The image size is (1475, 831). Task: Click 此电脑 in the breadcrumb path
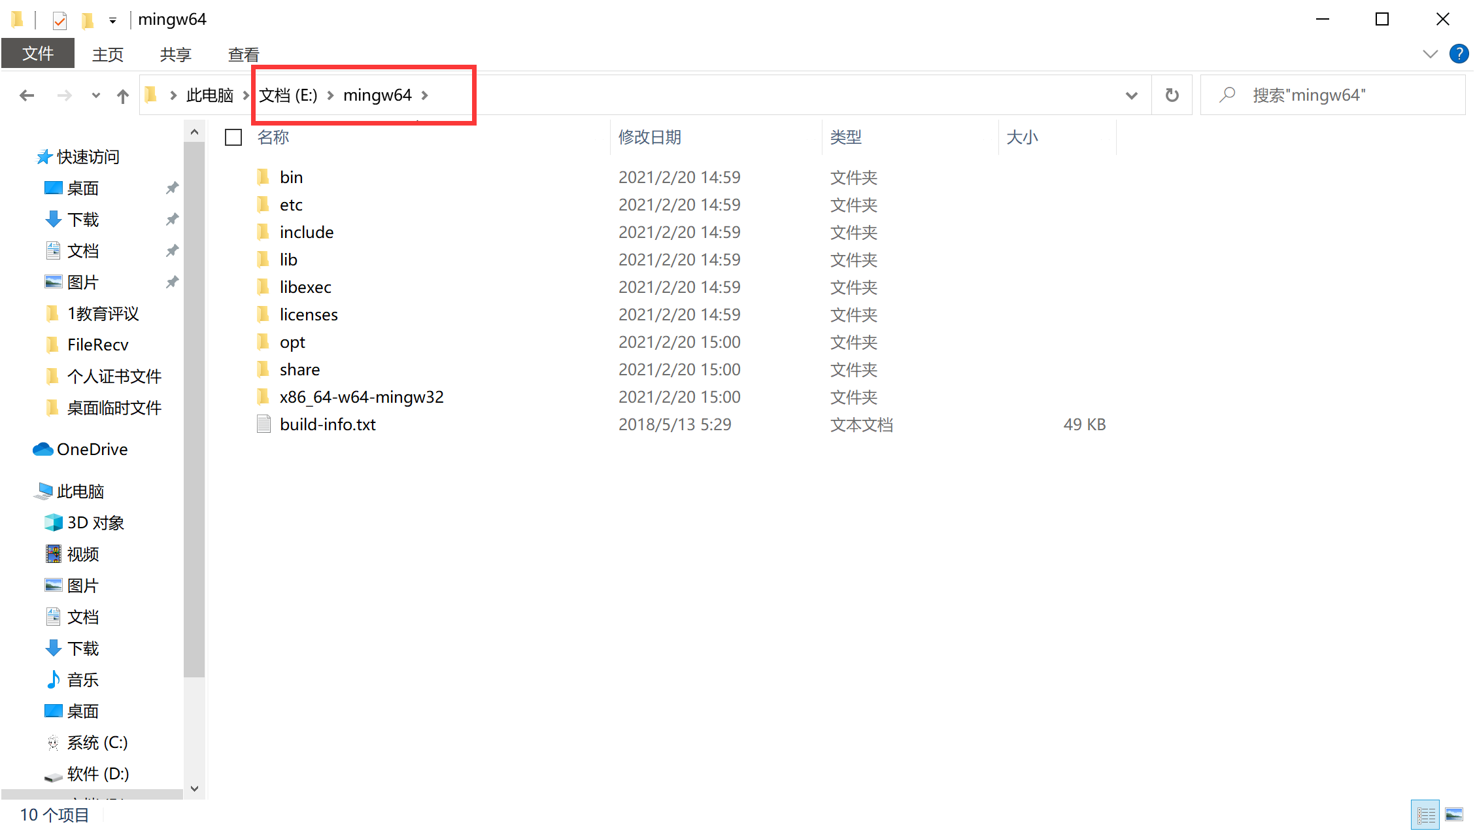[209, 95]
